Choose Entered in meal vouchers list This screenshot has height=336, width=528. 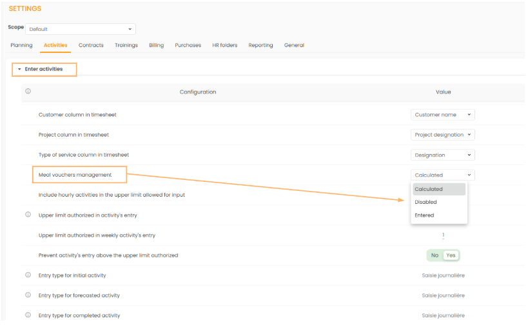click(x=424, y=215)
